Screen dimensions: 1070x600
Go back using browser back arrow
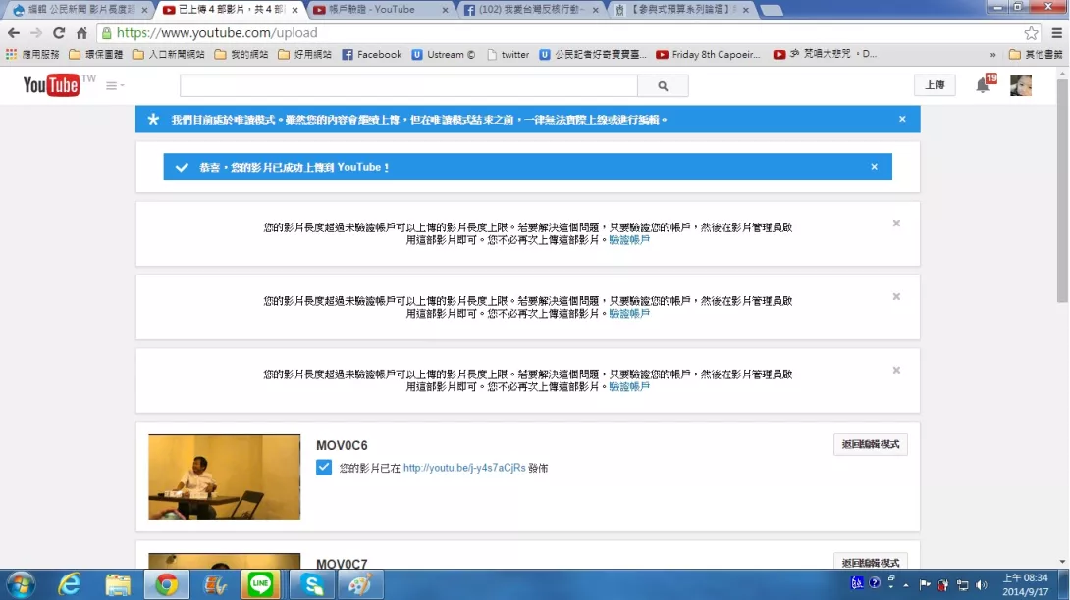(x=14, y=32)
